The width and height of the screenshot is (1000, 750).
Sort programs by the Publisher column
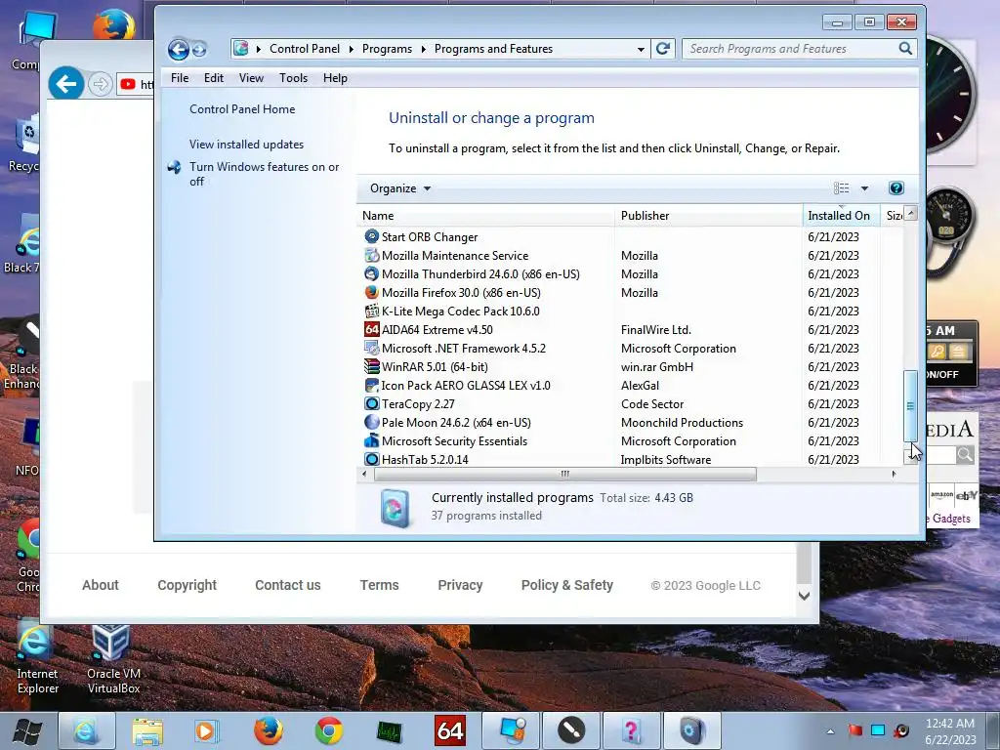point(709,216)
